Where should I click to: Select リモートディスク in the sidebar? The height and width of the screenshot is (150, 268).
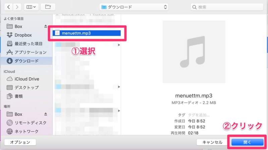30,123
